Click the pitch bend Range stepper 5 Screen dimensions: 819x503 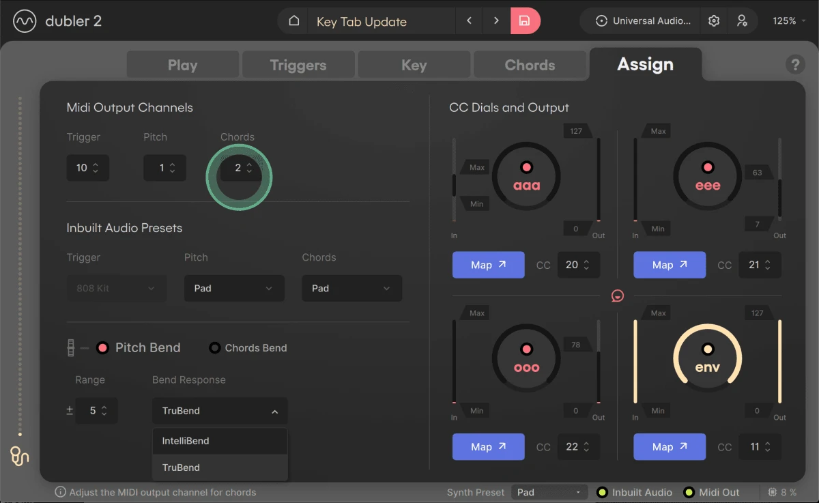pyautogui.click(x=96, y=411)
